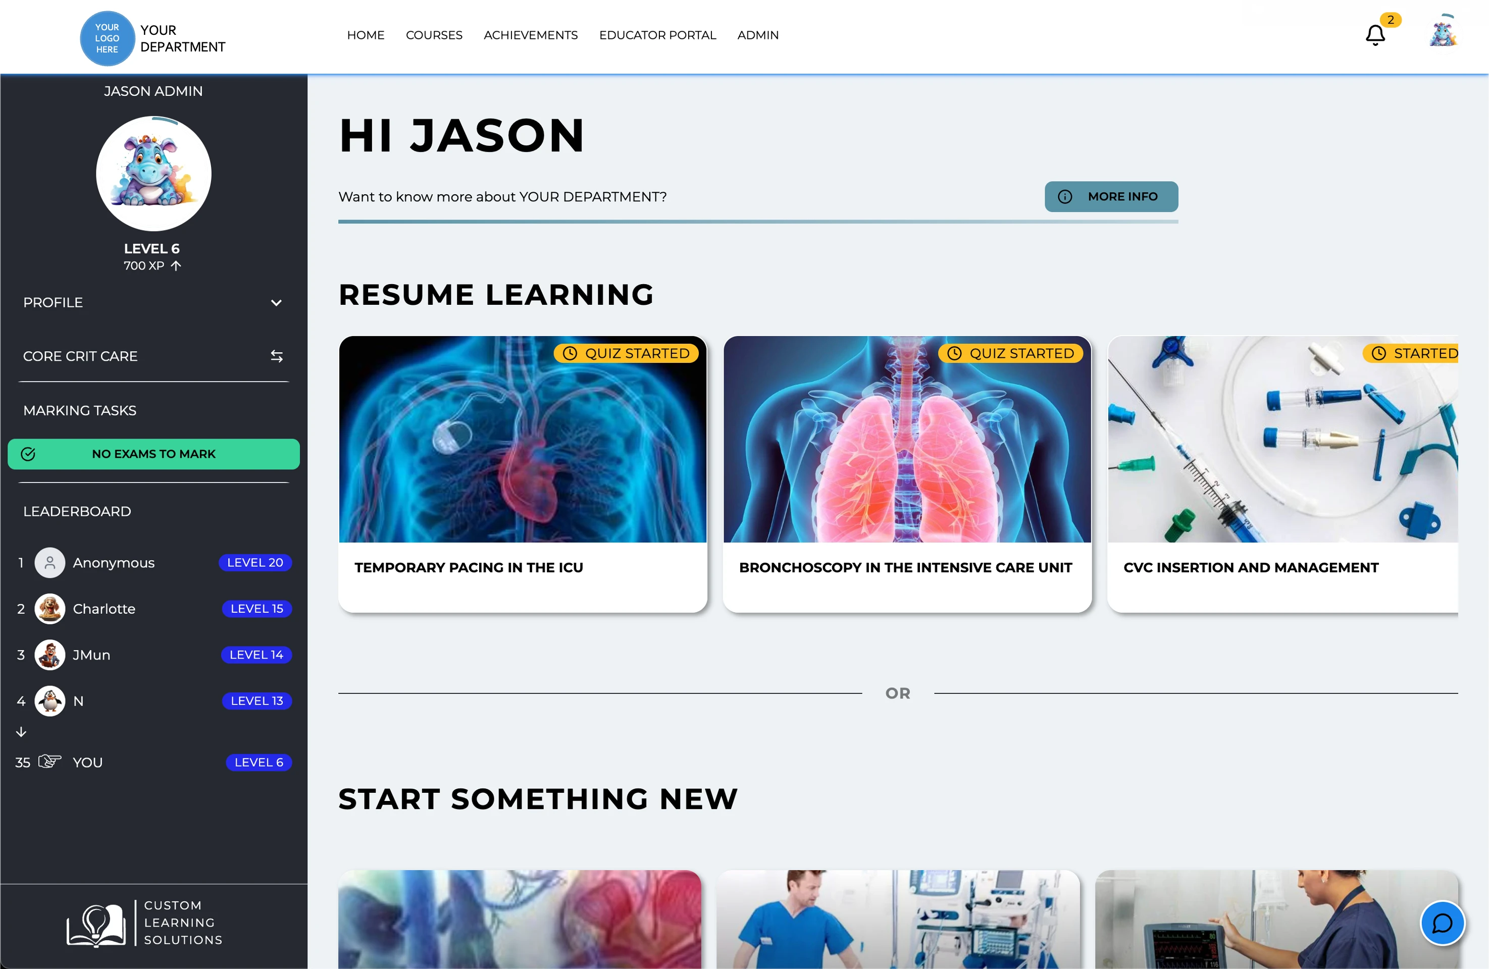
Task: Click the large hippo profile avatar
Action: pyautogui.click(x=153, y=174)
